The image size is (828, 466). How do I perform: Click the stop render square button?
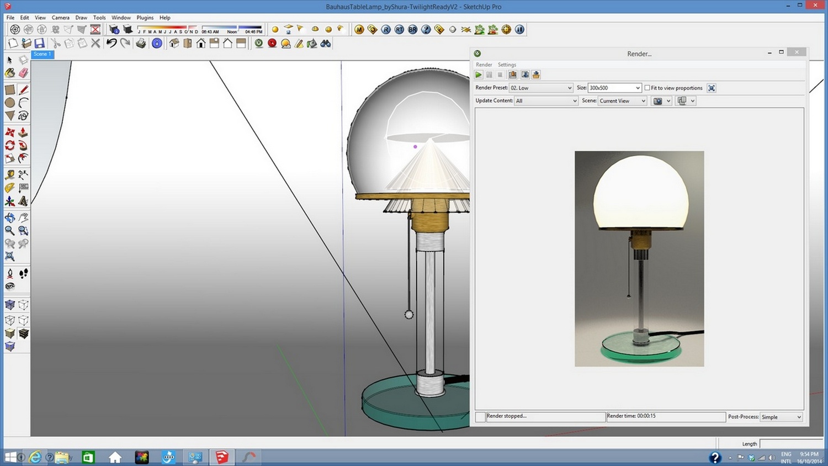(x=500, y=75)
